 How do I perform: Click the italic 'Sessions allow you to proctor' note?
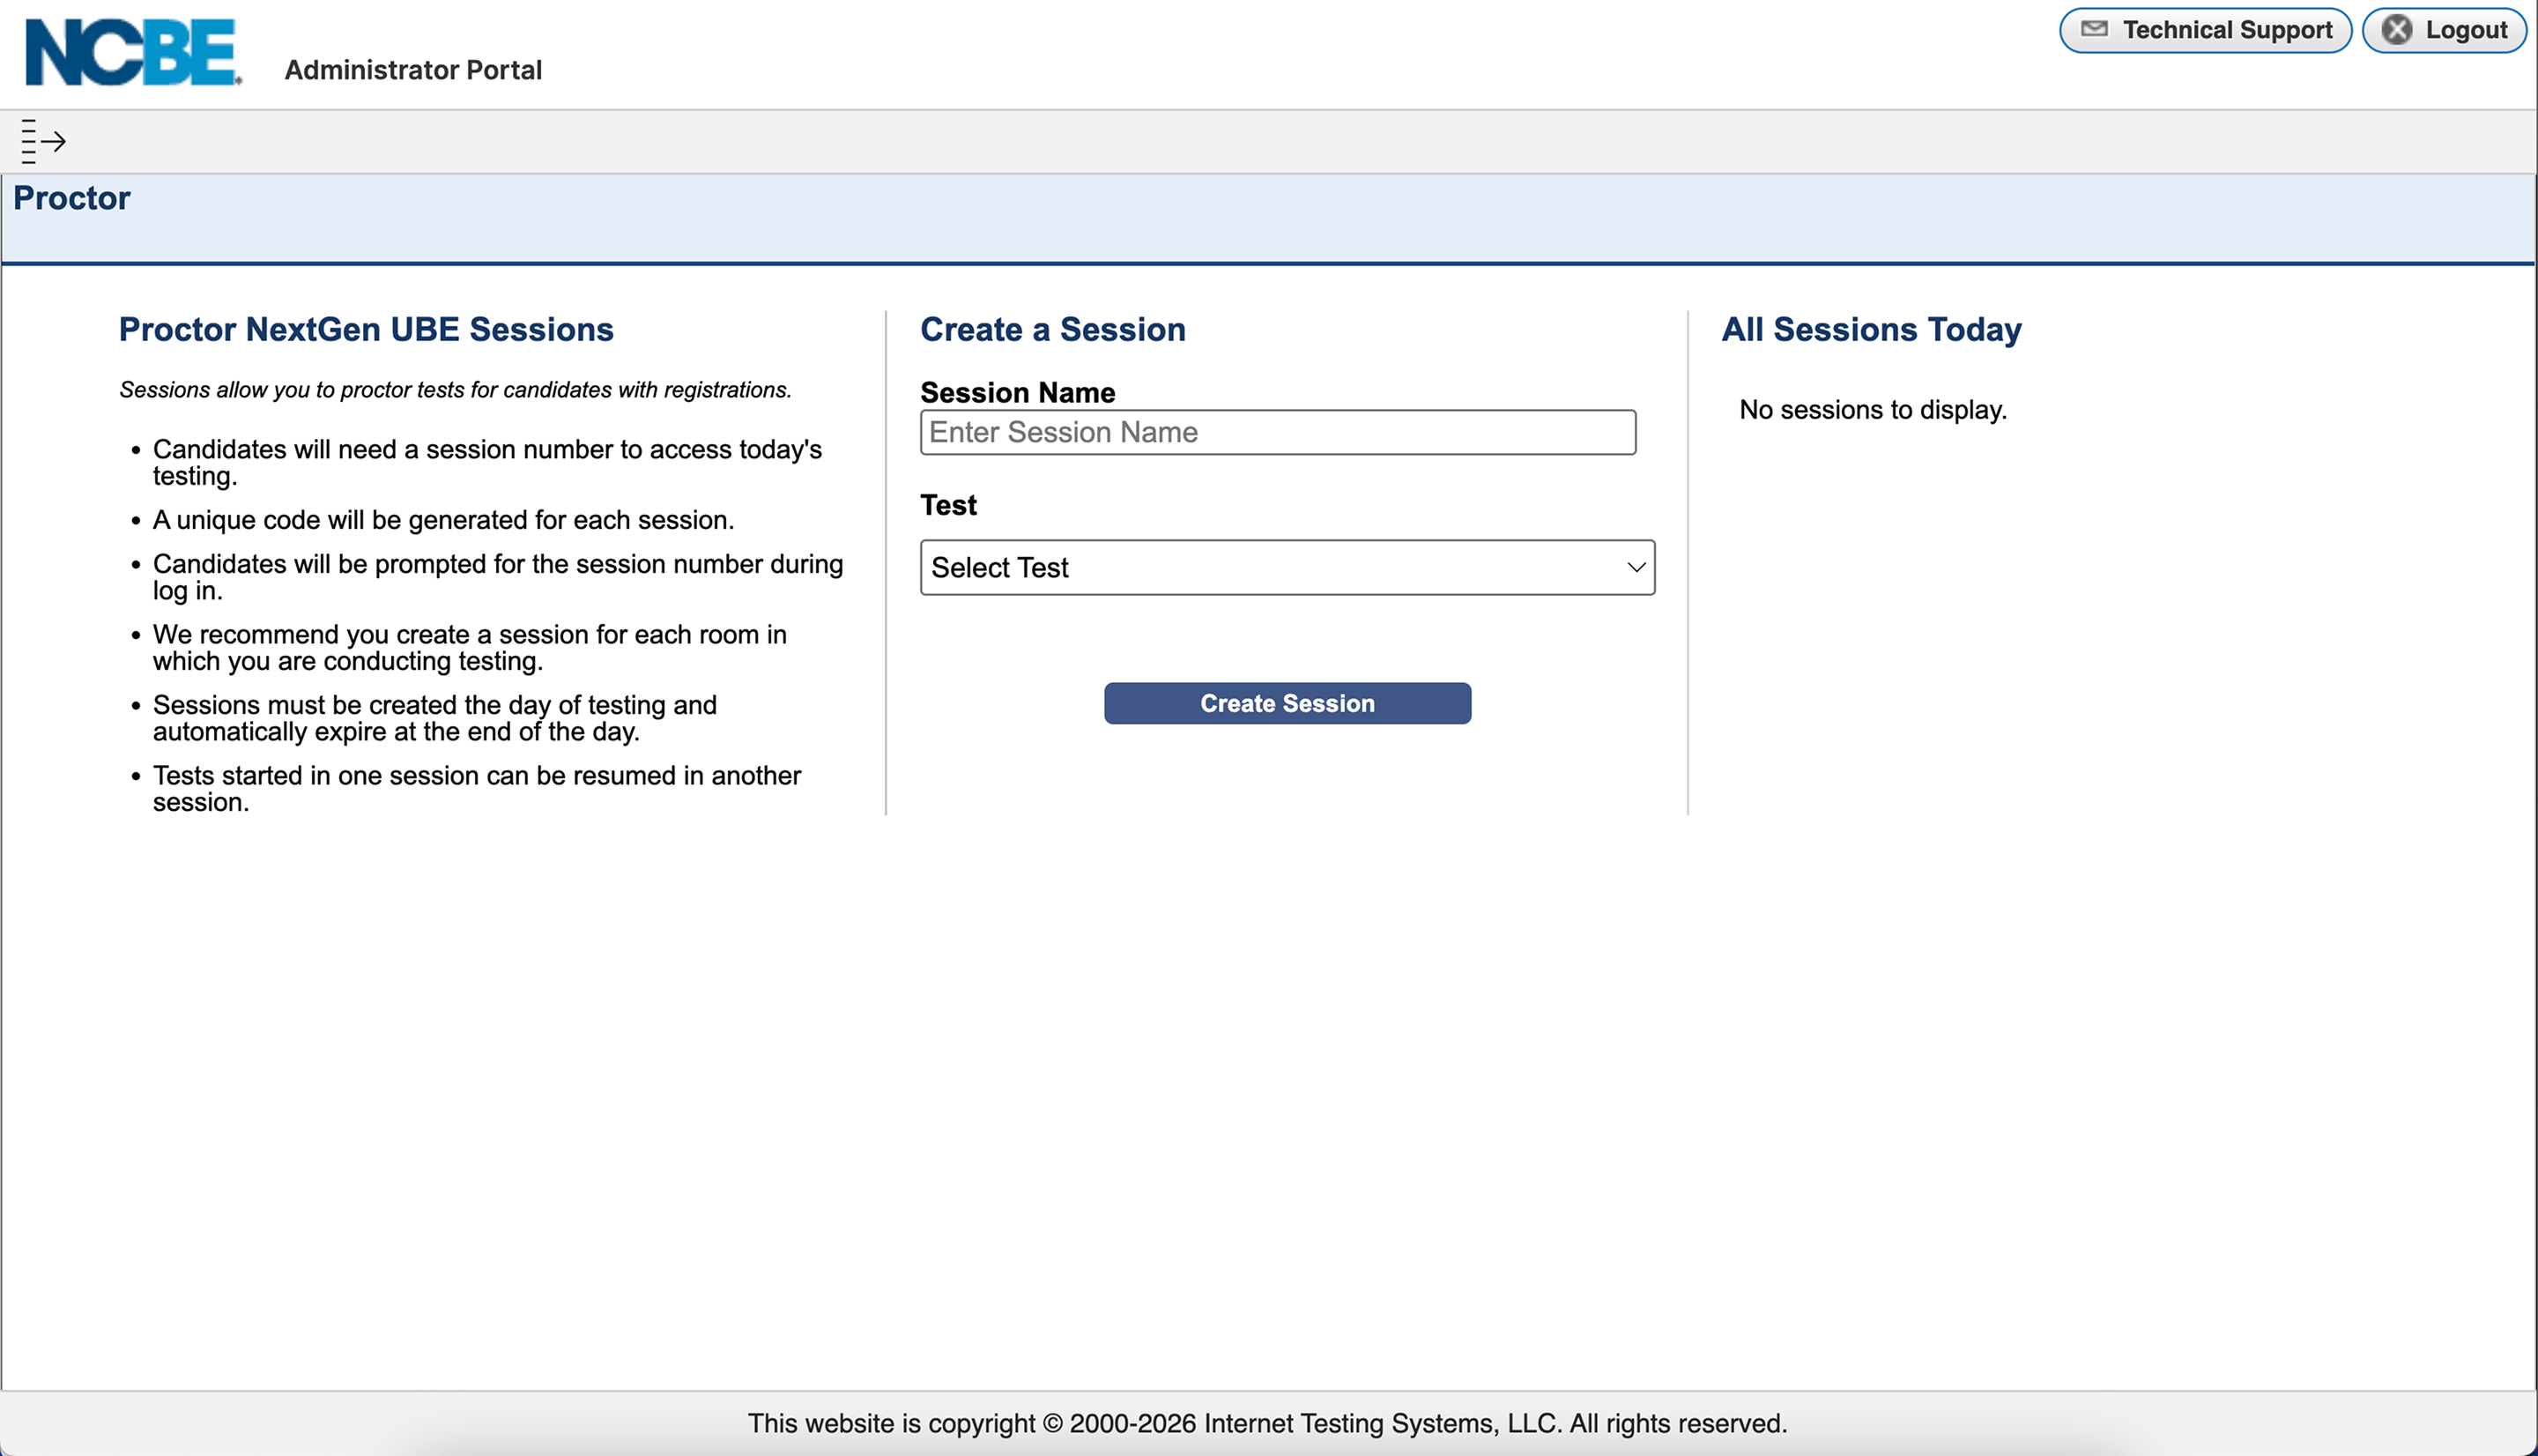(x=455, y=390)
